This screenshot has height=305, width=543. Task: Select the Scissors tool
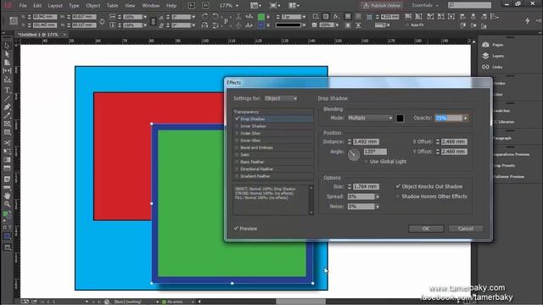point(7,142)
